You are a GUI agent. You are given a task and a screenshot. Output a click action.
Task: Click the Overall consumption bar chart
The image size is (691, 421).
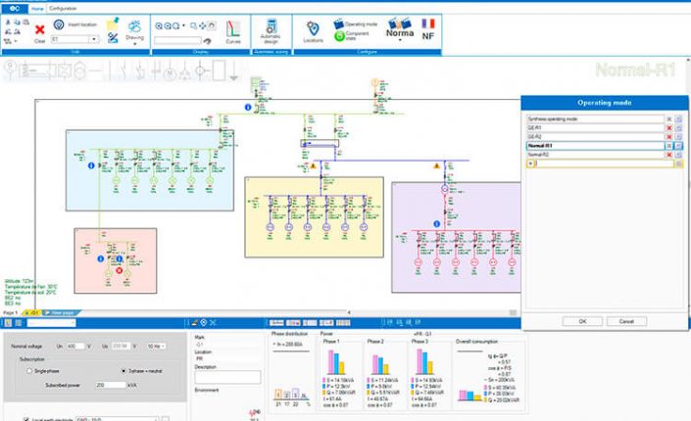[469, 395]
